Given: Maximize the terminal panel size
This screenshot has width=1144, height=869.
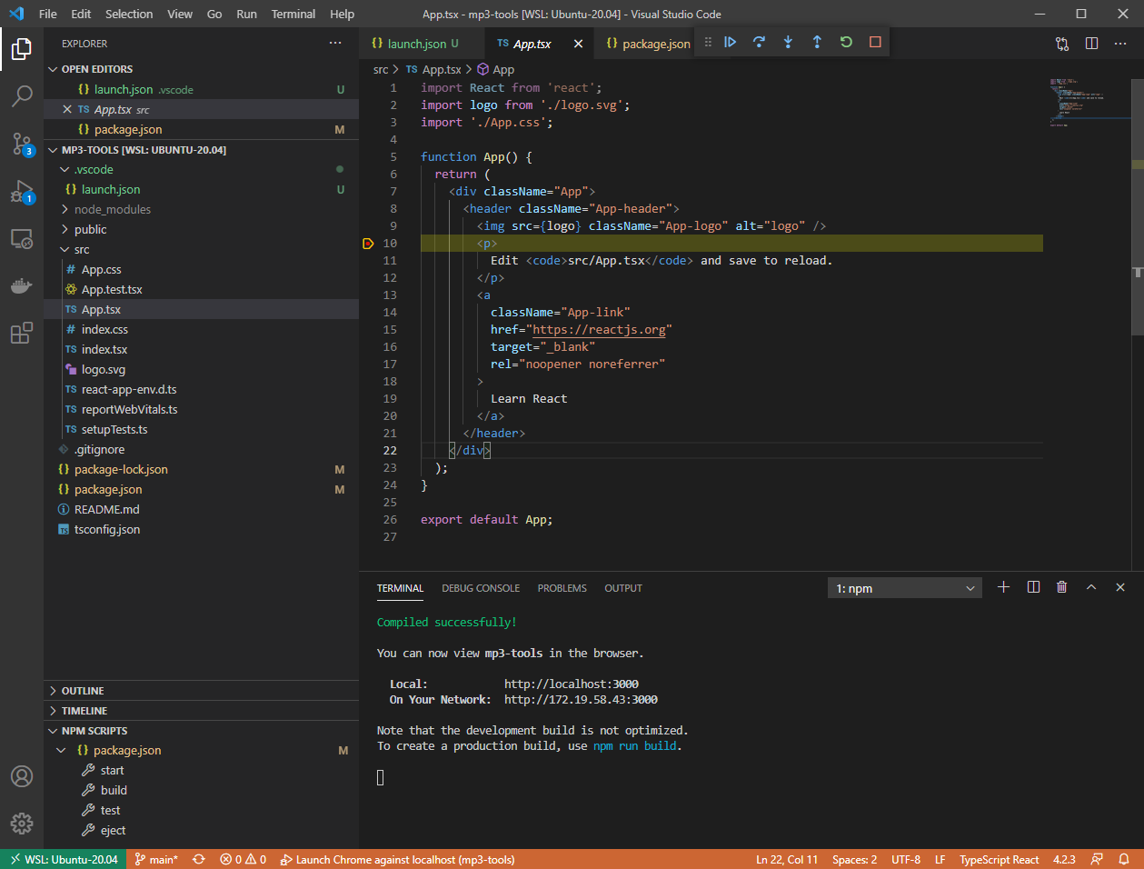Looking at the screenshot, I should (1091, 587).
